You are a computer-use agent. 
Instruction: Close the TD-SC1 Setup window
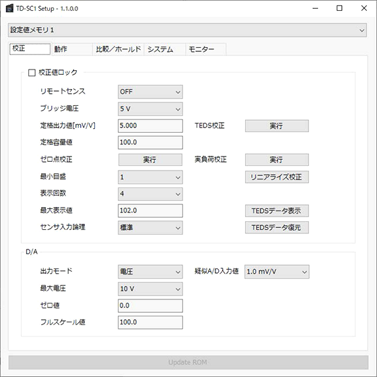pyautogui.click(x=364, y=9)
